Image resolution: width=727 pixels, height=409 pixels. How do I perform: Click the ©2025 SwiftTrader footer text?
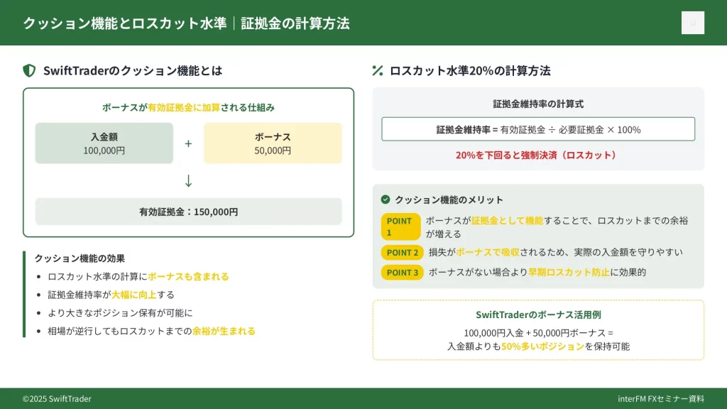pos(57,399)
